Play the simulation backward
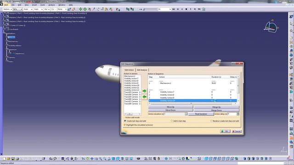Image resolution: width=294 pixels, height=165 pixels. (182, 9)
